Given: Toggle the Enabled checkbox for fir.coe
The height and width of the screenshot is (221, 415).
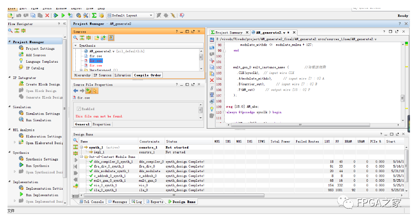Looking at the screenshot, I should point(78,109).
